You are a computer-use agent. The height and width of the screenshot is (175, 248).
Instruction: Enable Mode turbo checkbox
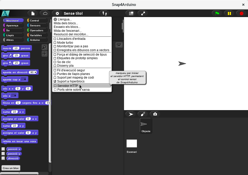(x=55, y=43)
